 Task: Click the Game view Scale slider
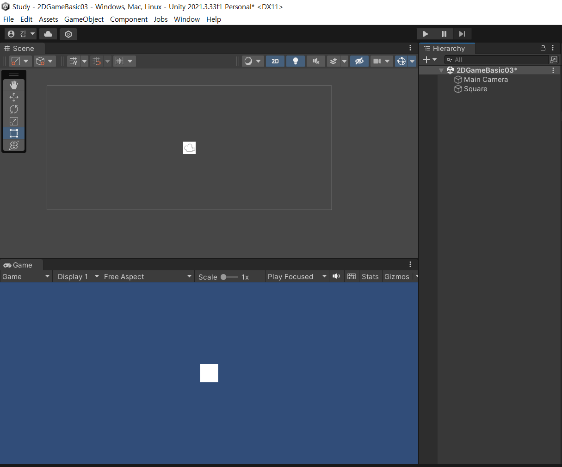229,277
